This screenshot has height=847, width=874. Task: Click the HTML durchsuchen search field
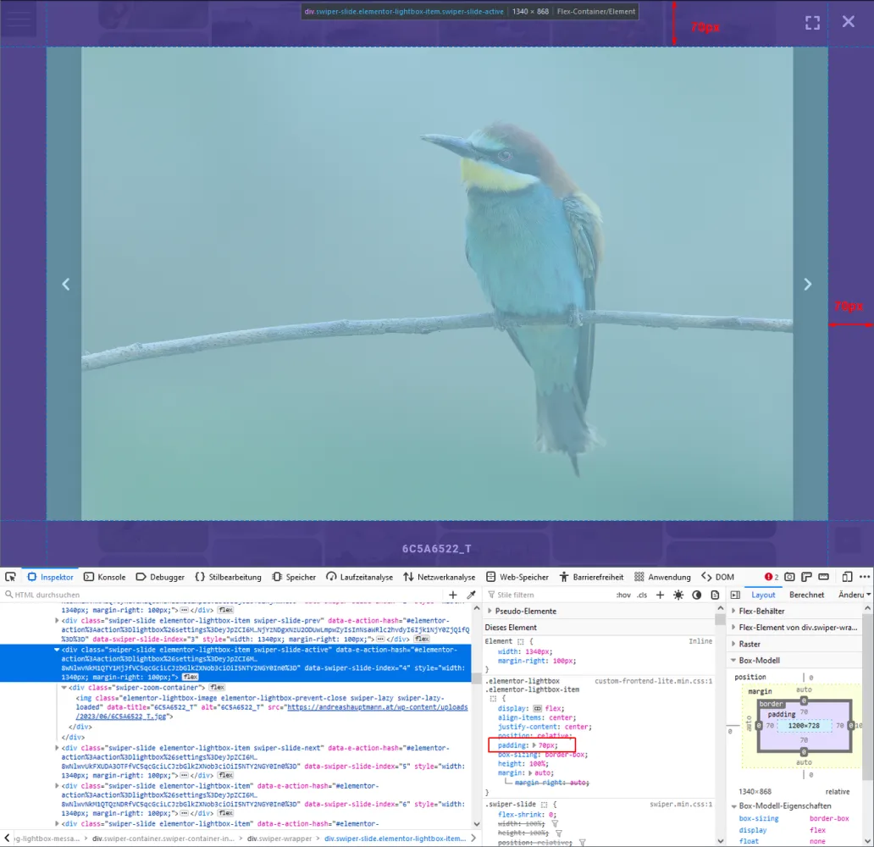click(223, 595)
